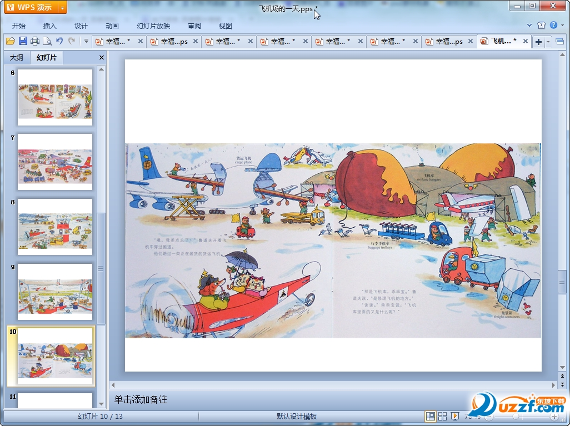Viewport: 570px width, 426px height.
Task: Click thumbnail panel scroll up arrow
Action: click(102, 69)
